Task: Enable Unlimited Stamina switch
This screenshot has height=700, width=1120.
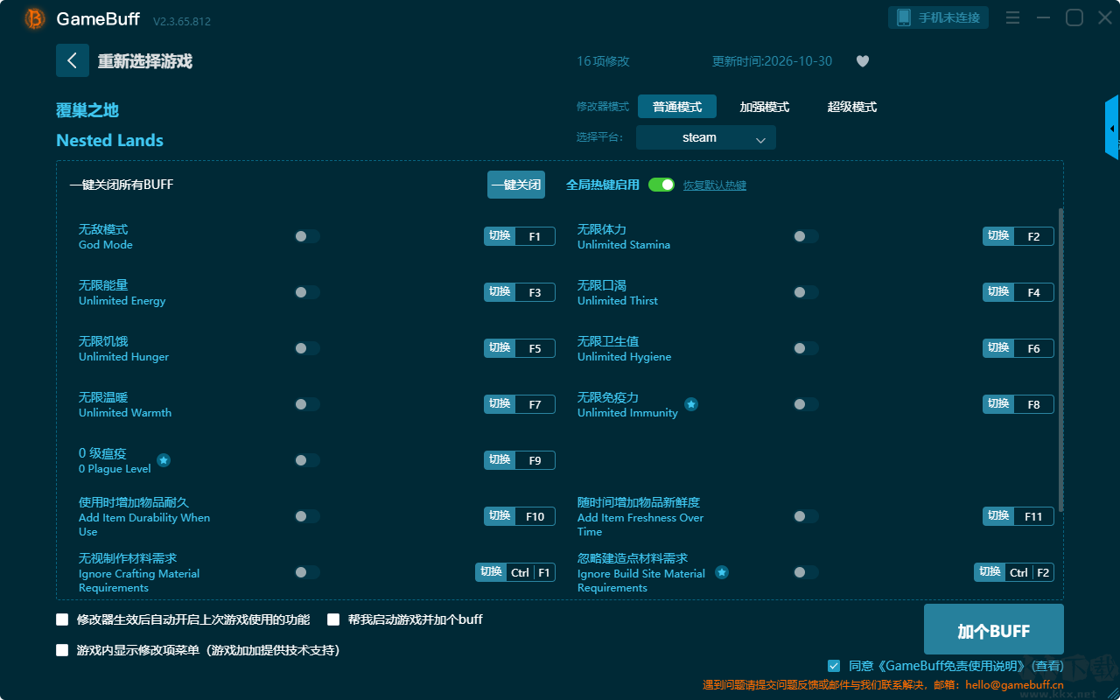Action: (x=806, y=236)
